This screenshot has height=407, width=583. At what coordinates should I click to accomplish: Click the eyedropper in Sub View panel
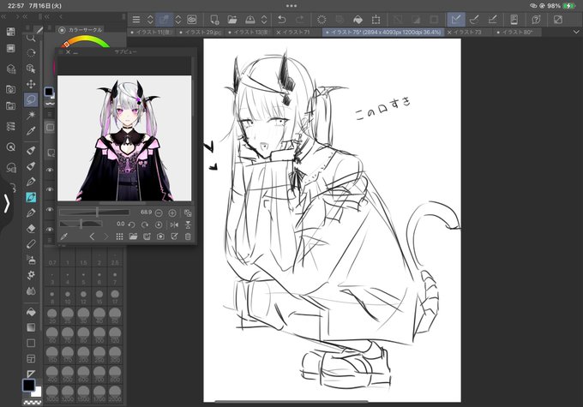tap(64, 236)
